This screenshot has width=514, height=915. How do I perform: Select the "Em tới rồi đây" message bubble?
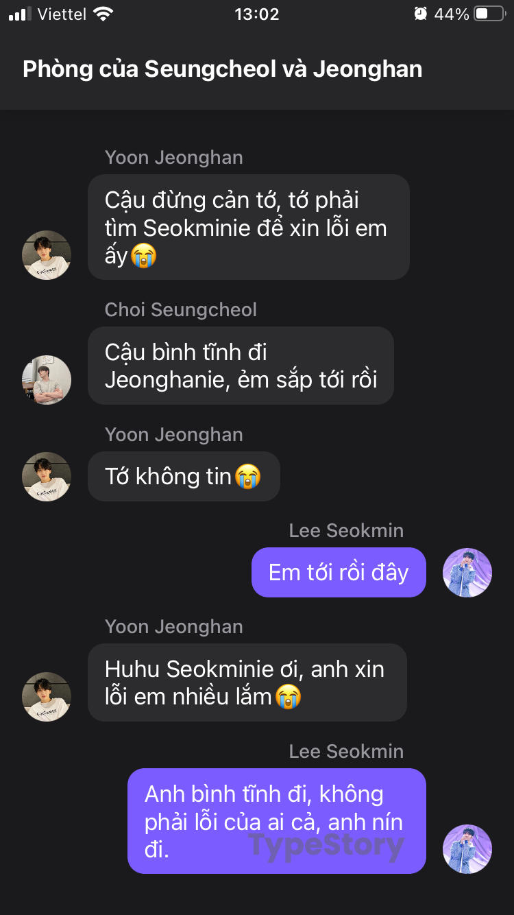pyautogui.click(x=339, y=573)
